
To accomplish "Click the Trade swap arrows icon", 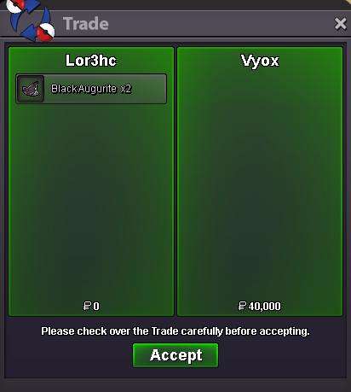I will (x=31, y=20).
